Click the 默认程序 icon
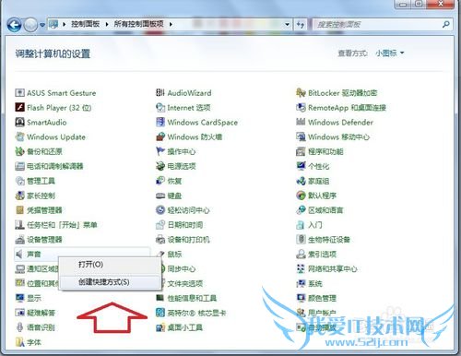 pos(301,196)
